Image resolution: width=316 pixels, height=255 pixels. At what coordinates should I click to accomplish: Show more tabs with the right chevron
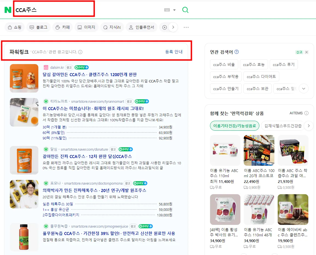[173, 27]
